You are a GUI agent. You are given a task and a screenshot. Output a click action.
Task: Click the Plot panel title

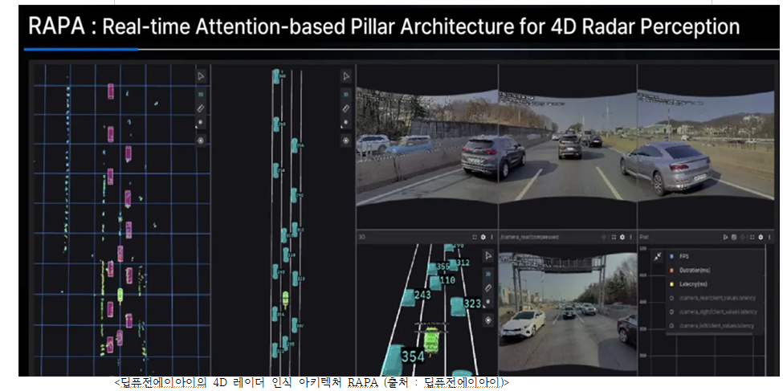[645, 238]
